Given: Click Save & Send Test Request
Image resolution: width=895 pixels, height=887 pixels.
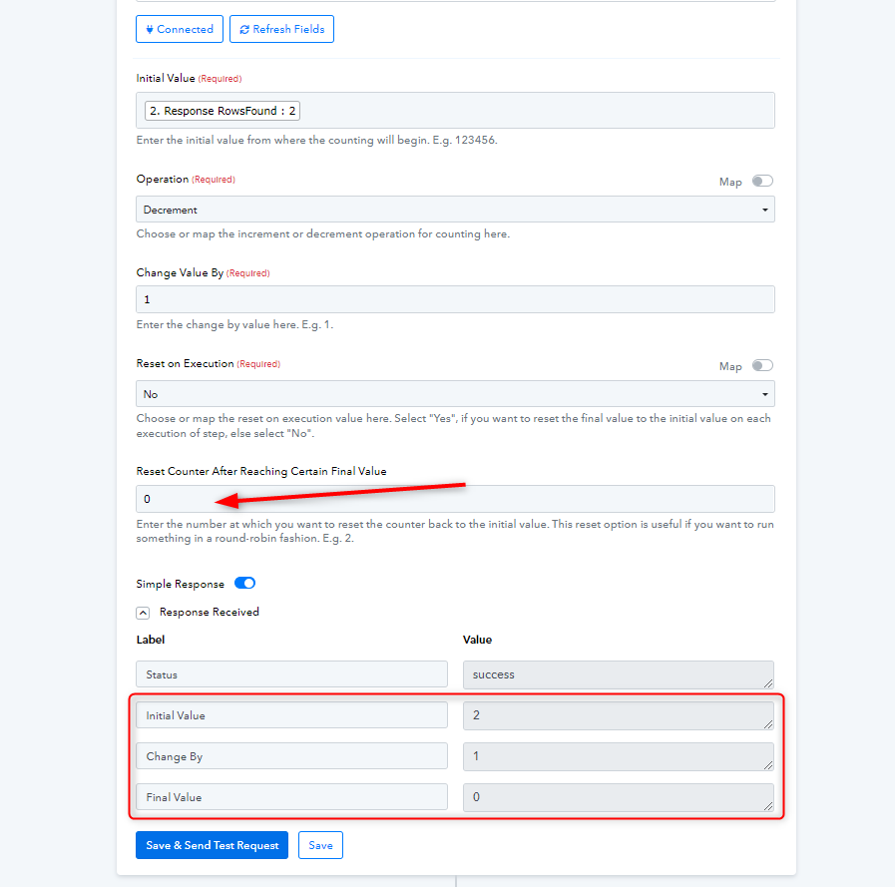Looking at the screenshot, I should click(213, 845).
